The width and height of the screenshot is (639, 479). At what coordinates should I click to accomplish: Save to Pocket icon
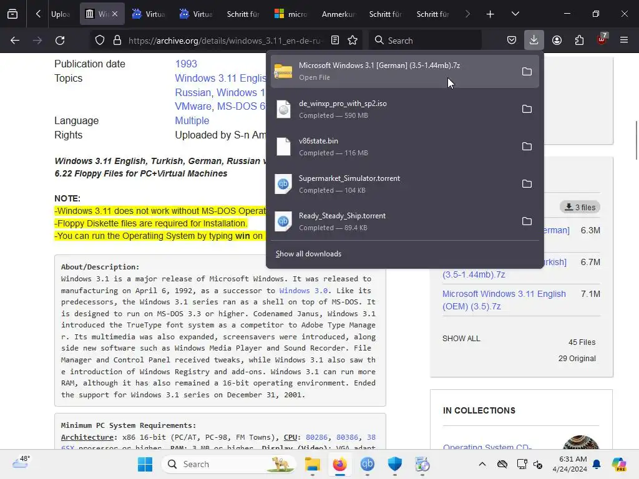coord(512,41)
